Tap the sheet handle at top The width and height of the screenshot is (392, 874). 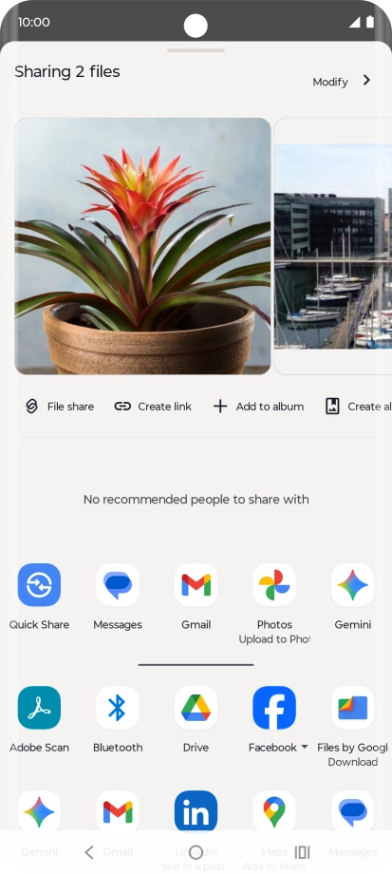pos(196,50)
